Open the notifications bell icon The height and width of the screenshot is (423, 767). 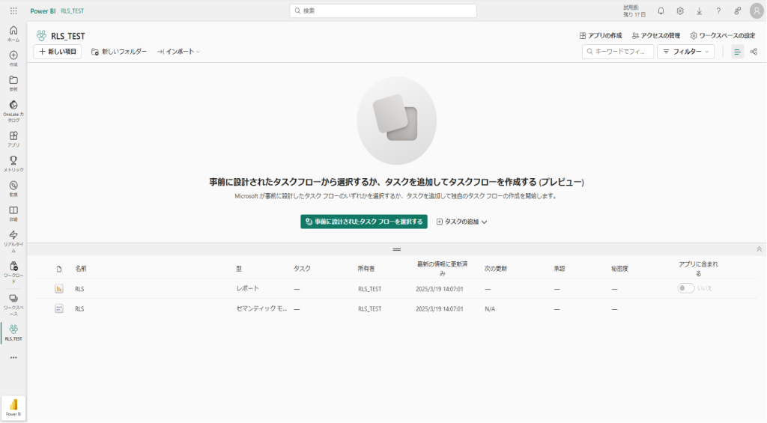(x=661, y=10)
